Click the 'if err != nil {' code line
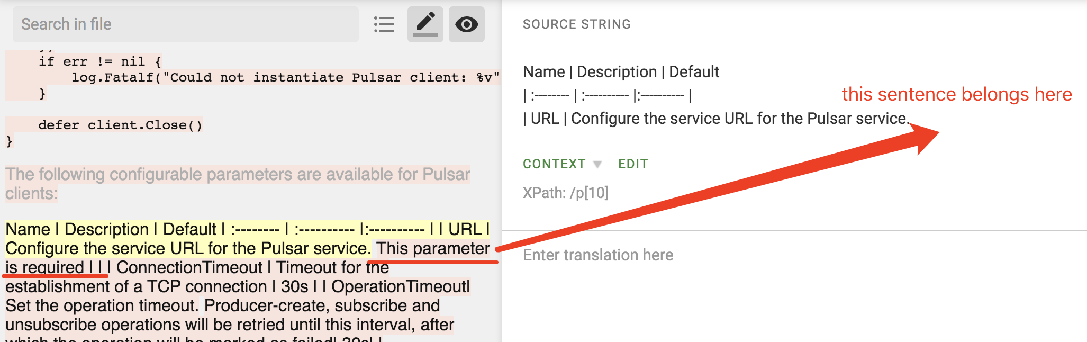Viewport: 1087px width, 342px height. [x=100, y=61]
